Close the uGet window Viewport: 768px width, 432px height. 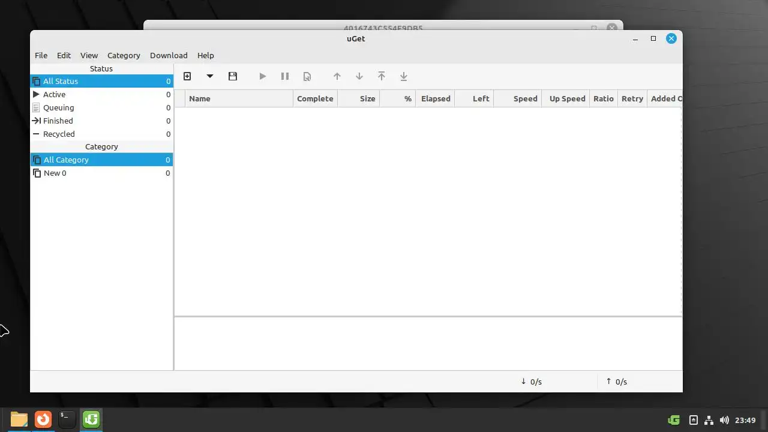click(x=671, y=38)
